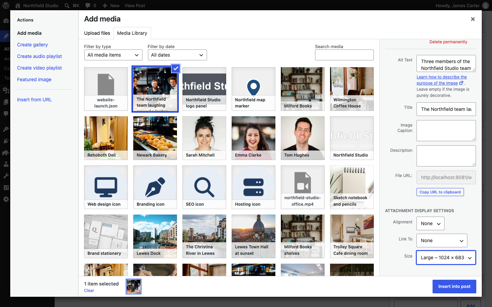Click the Title input field
The image size is (492, 307).
[x=446, y=109]
